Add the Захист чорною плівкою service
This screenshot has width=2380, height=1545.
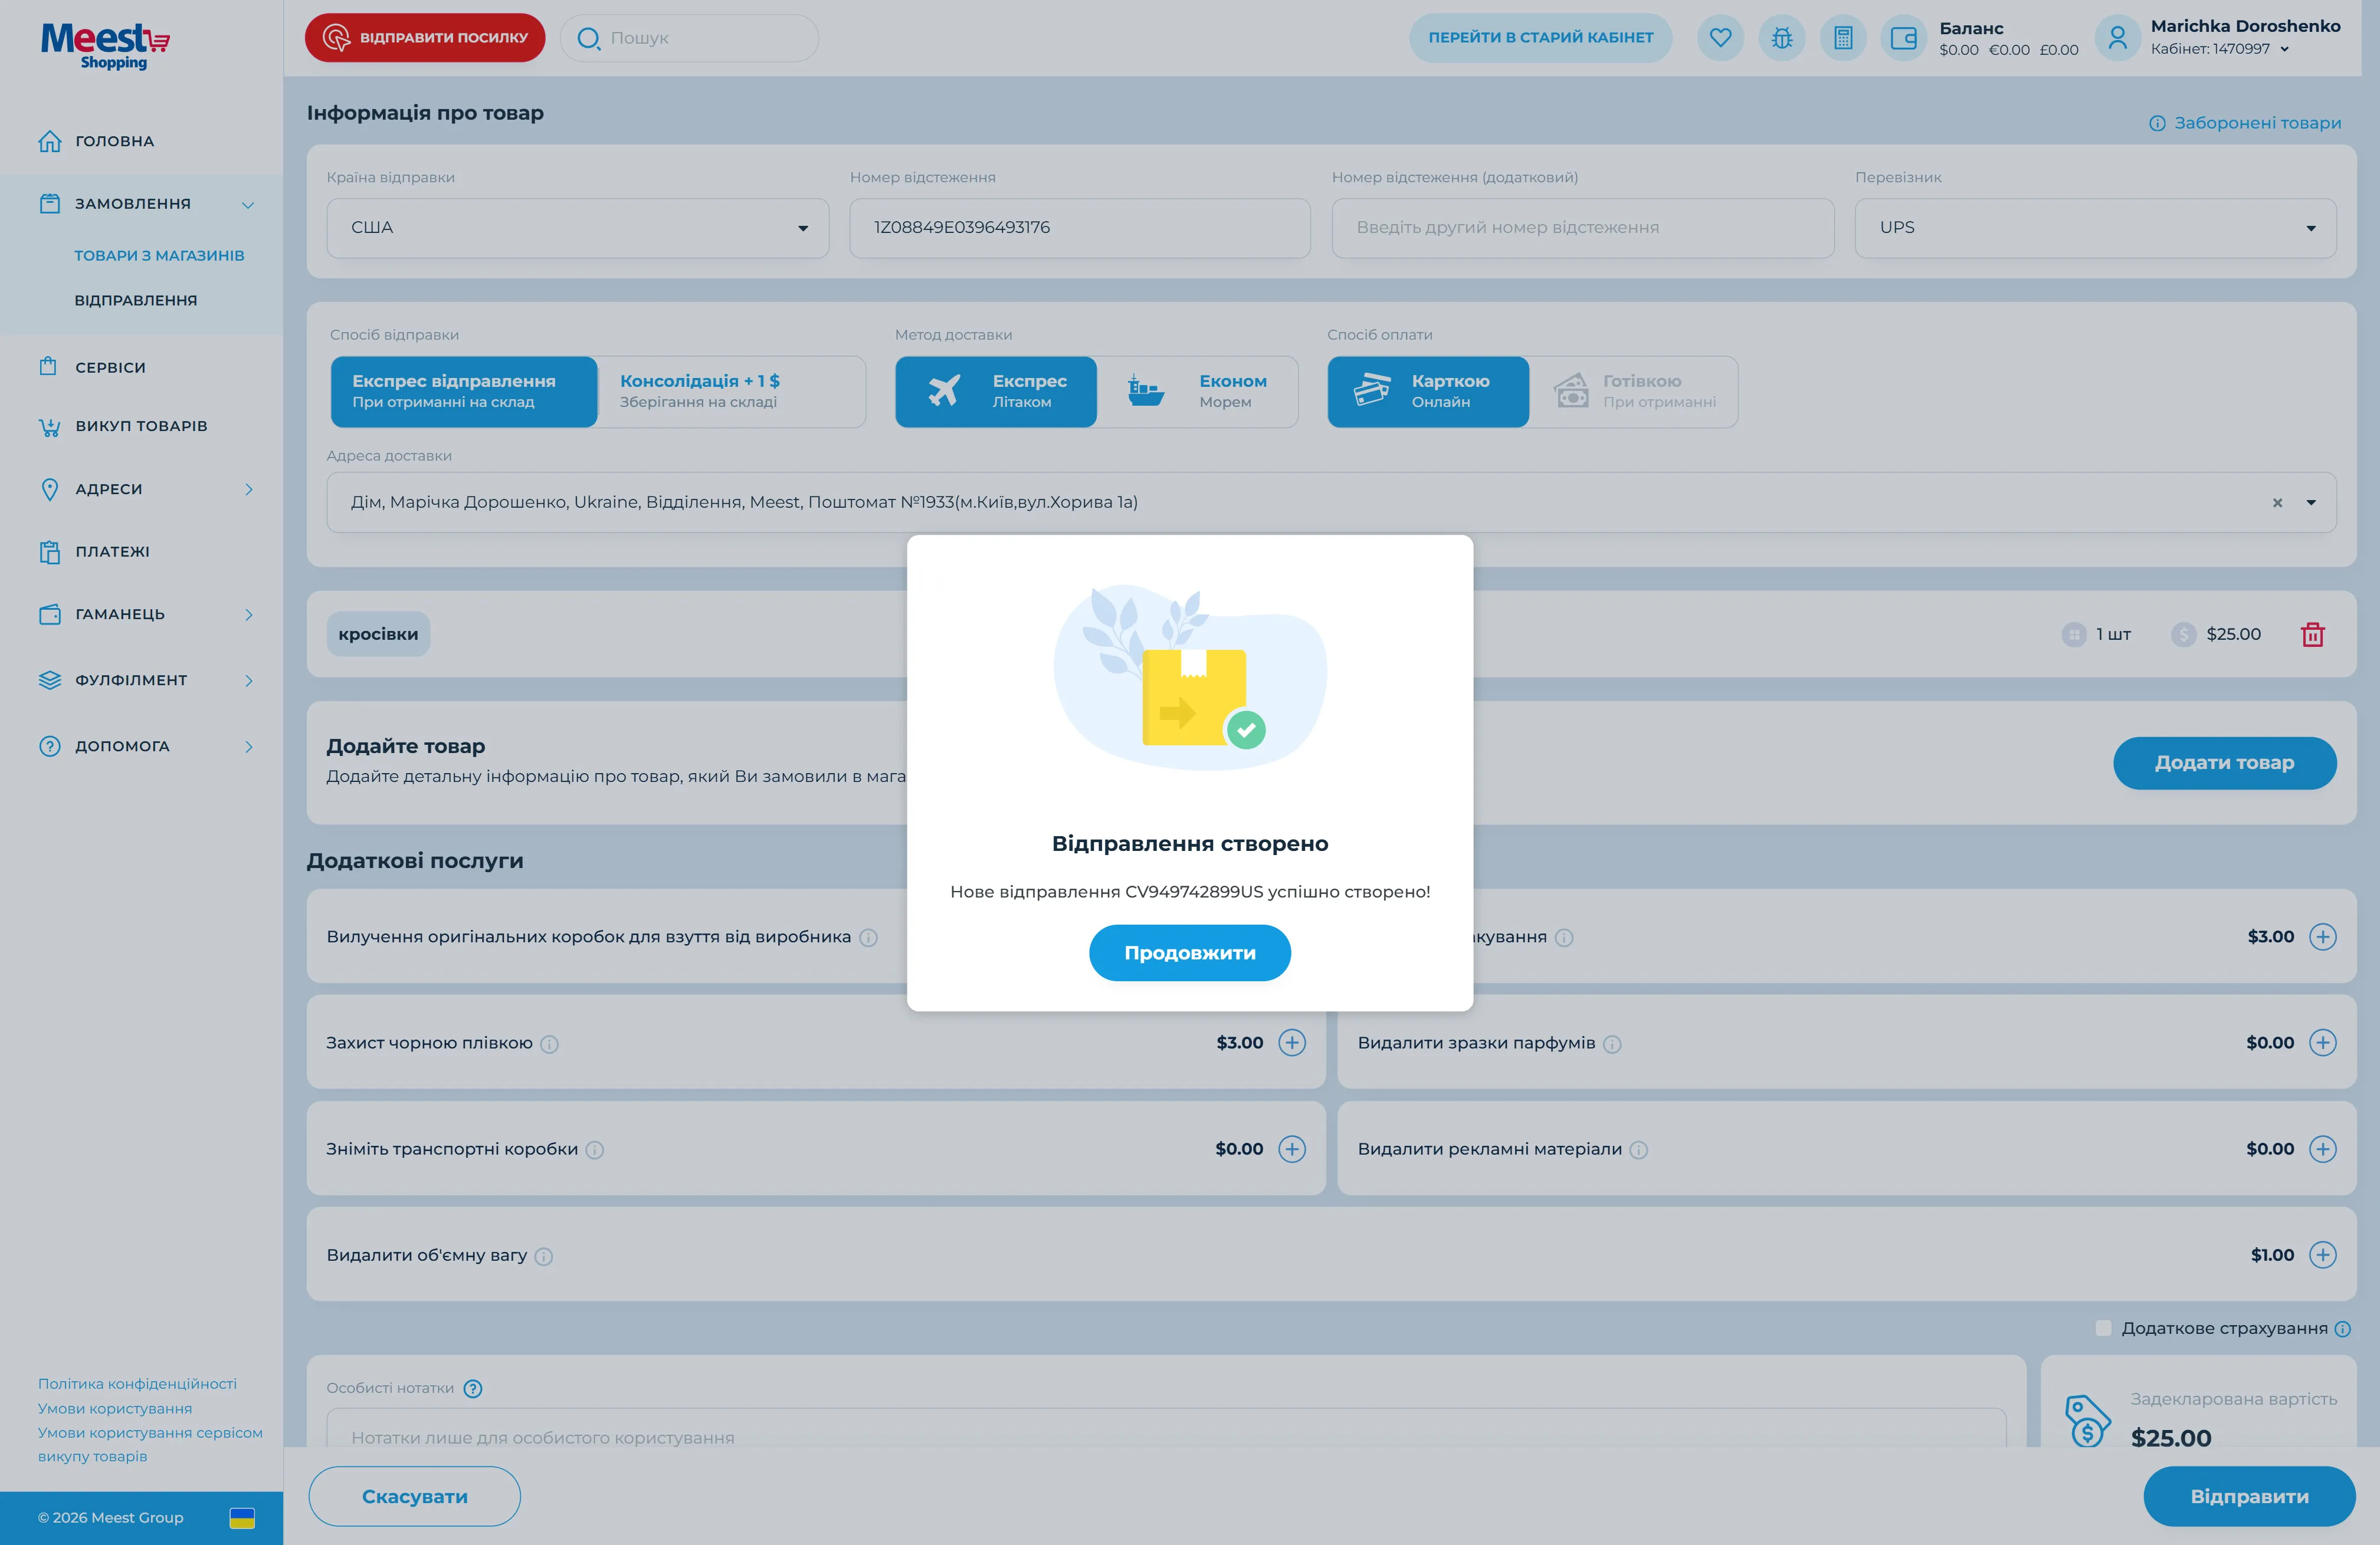pos(1292,1043)
